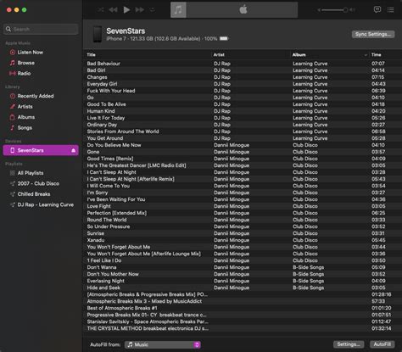Select the song Everyday Girl
The height and width of the screenshot is (352, 402).
[243, 84]
